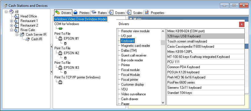
Task: Select I/O port category
Action: 126,36
